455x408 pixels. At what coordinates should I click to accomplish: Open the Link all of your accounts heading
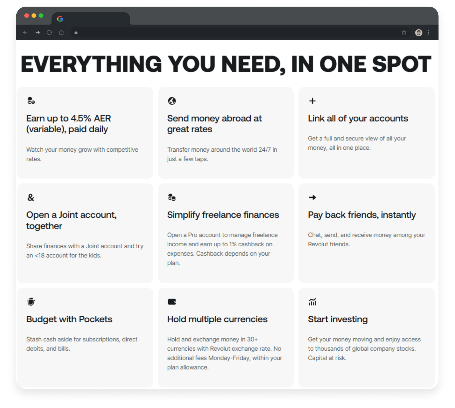(x=358, y=119)
